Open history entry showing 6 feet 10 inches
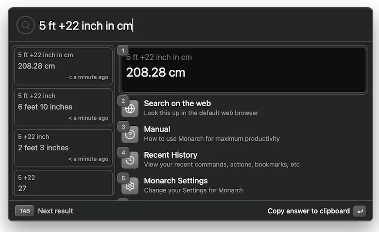Viewport: 379px width, 232px height. tap(63, 107)
